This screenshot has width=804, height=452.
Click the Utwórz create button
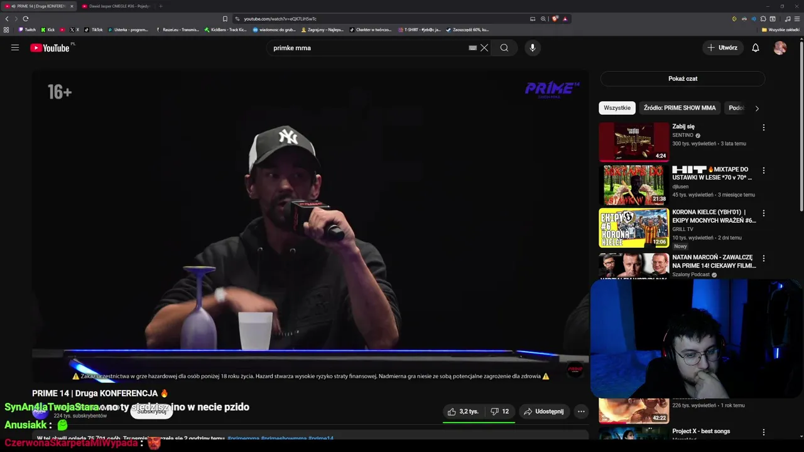(722, 48)
